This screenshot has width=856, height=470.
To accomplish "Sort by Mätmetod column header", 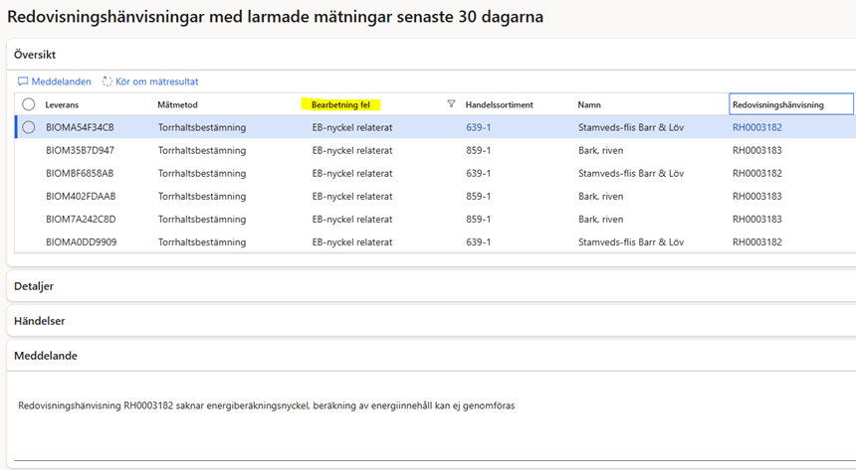I will (x=177, y=104).
